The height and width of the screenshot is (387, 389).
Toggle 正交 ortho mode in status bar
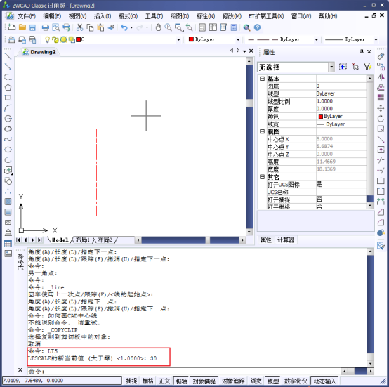[164, 381]
